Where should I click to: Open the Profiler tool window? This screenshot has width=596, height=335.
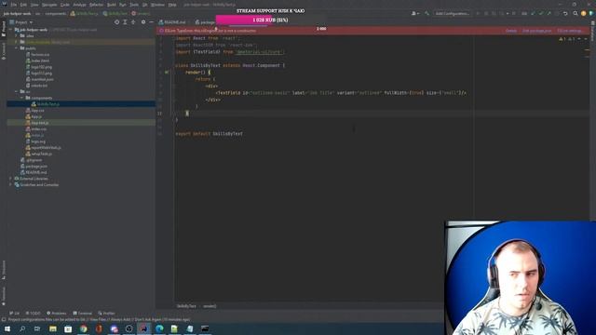click(x=106, y=314)
